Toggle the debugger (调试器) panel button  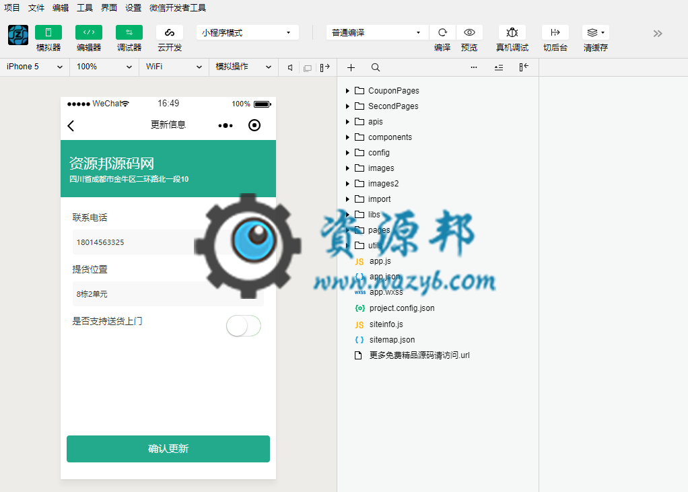coord(129,32)
